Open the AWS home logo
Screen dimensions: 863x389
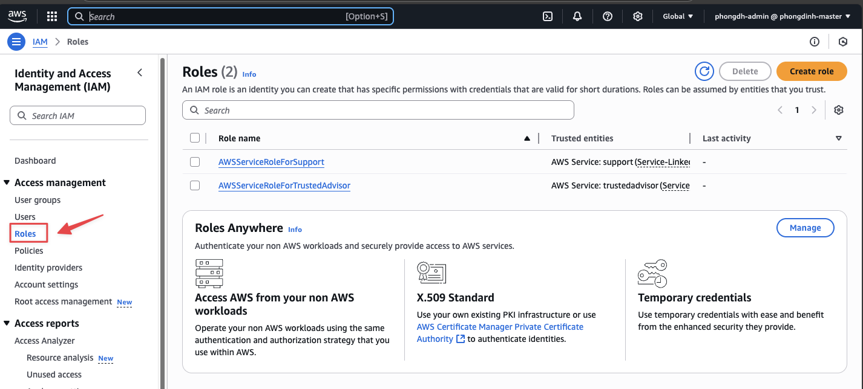point(17,16)
